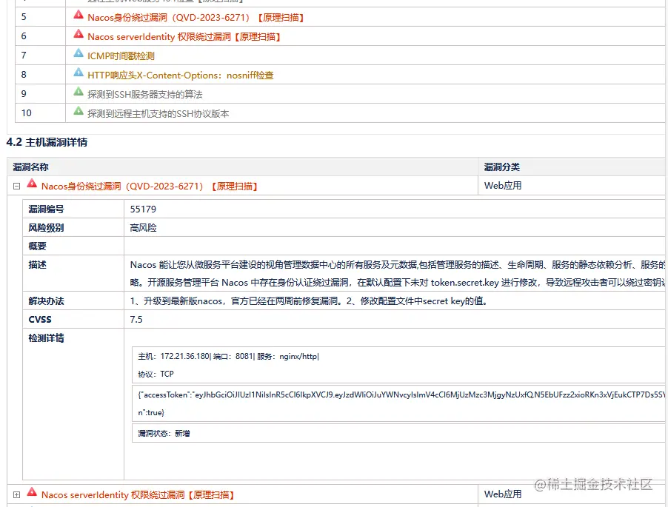Click description first line starting Nacos 能让您
The image size is (668, 507).
click(398, 265)
